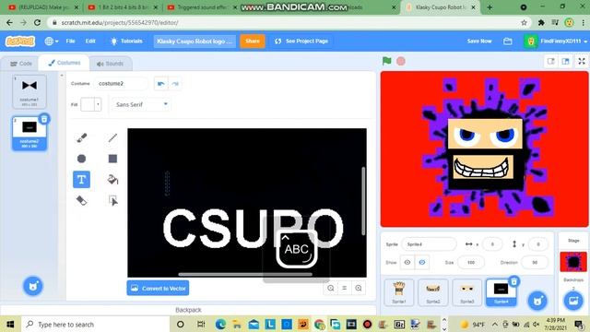Viewport: 590px width, 332px height.
Task: Open the Tutorials menu item
Action: click(126, 41)
